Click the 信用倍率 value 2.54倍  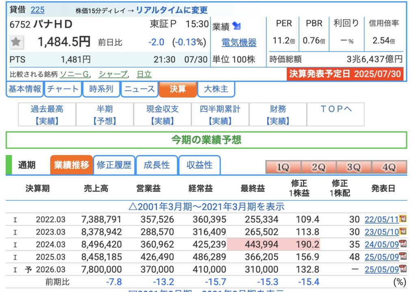[x=383, y=41]
